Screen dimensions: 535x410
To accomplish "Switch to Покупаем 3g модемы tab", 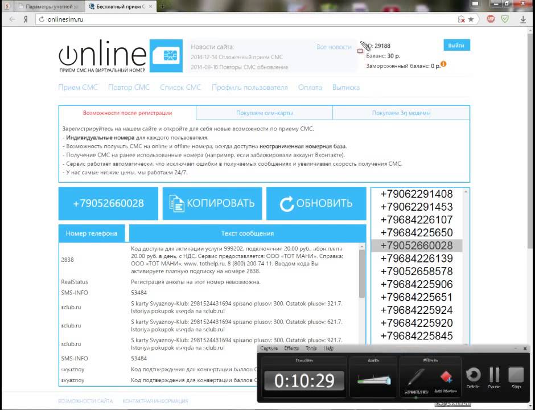I will point(401,113).
